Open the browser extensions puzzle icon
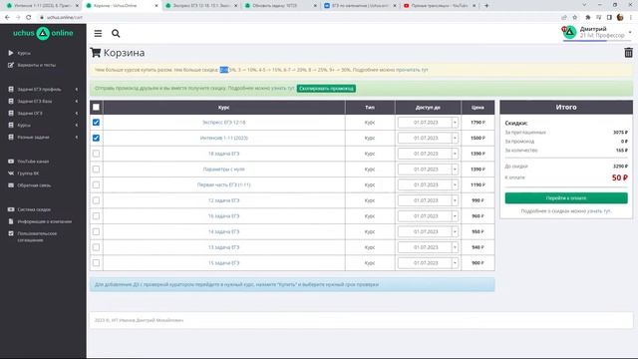This screenshot has width=638, height=359. (587, 17)
